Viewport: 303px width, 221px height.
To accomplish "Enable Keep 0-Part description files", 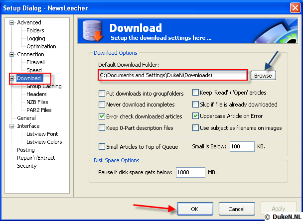I will pos(102,128).
